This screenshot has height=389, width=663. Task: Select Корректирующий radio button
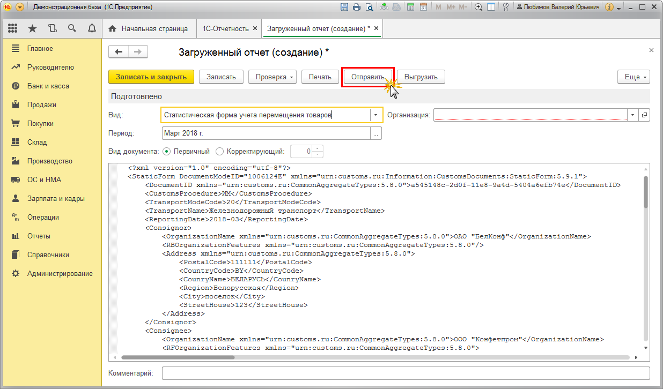tap(219, 151)
